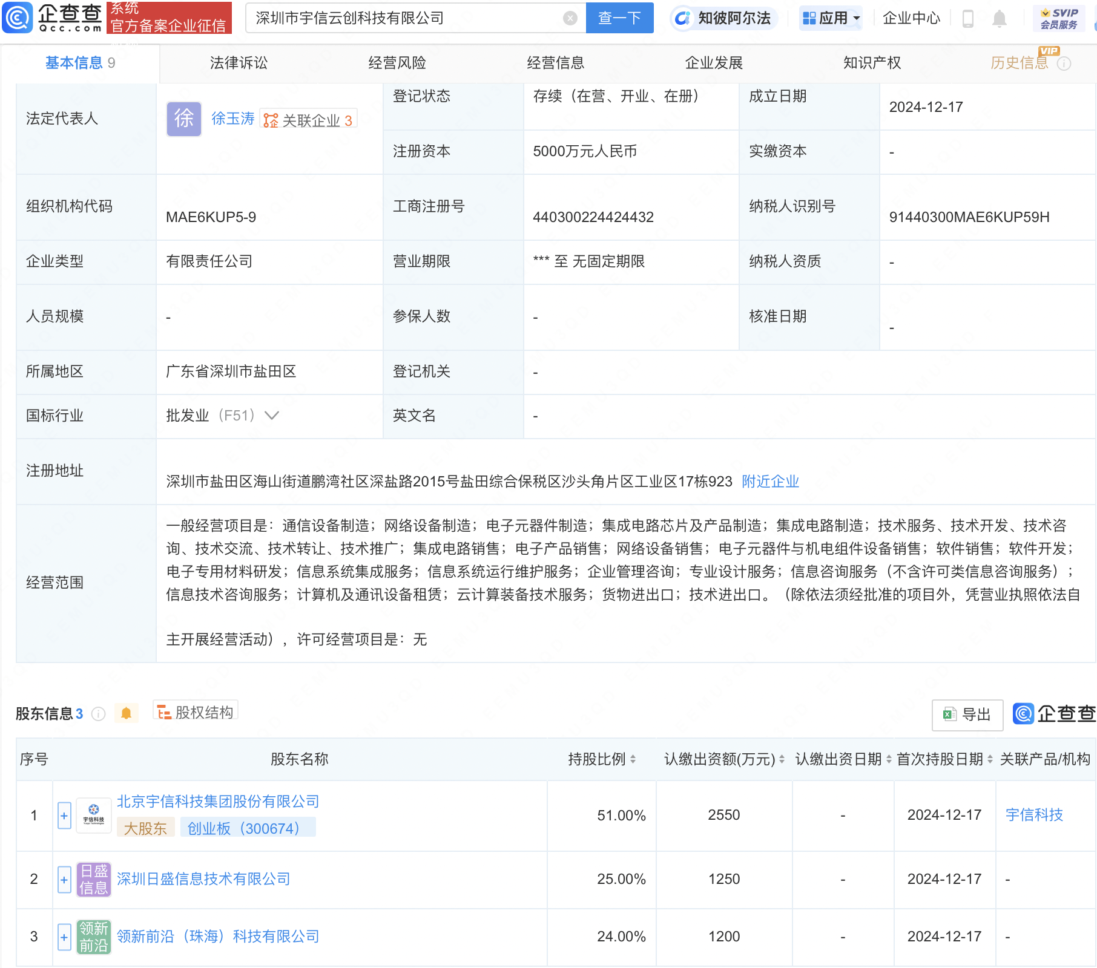1097x968 pixels.
Task: Click the 2024-12-17 establishment date value
Action: tap(926, 107)
